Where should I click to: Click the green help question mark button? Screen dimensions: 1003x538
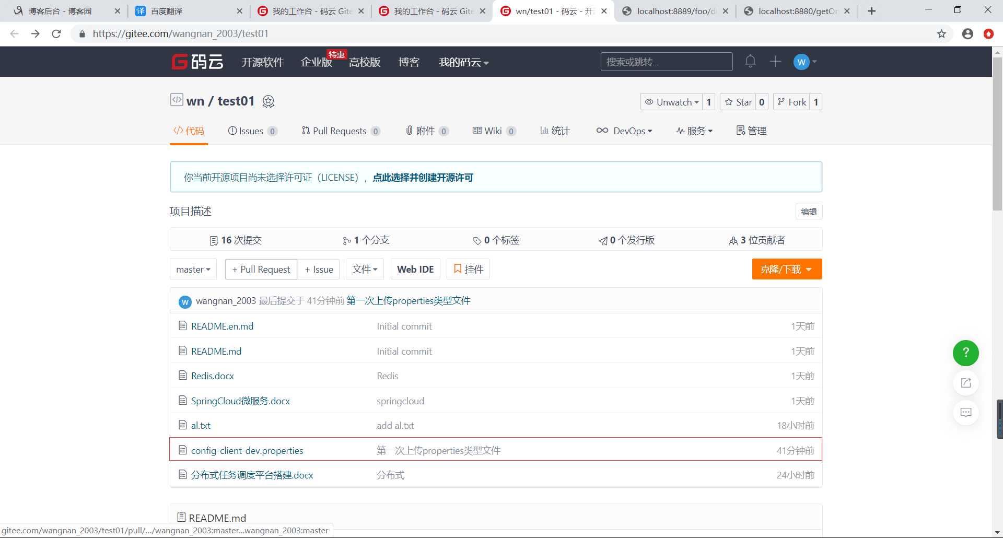[x=965, y=353]
